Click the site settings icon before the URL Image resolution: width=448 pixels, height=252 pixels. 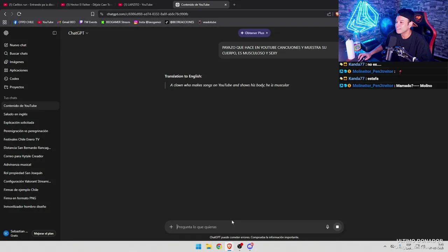[x=101, y=14]
